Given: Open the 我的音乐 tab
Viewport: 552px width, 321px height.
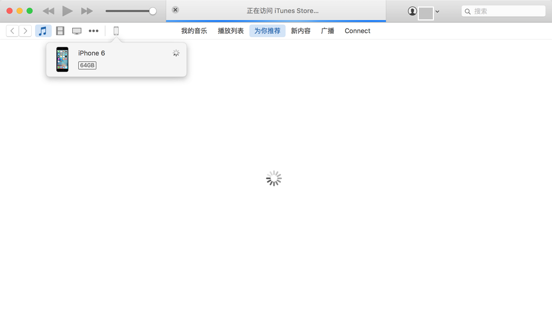Looking at the screenshot, I should pos(194,31).
